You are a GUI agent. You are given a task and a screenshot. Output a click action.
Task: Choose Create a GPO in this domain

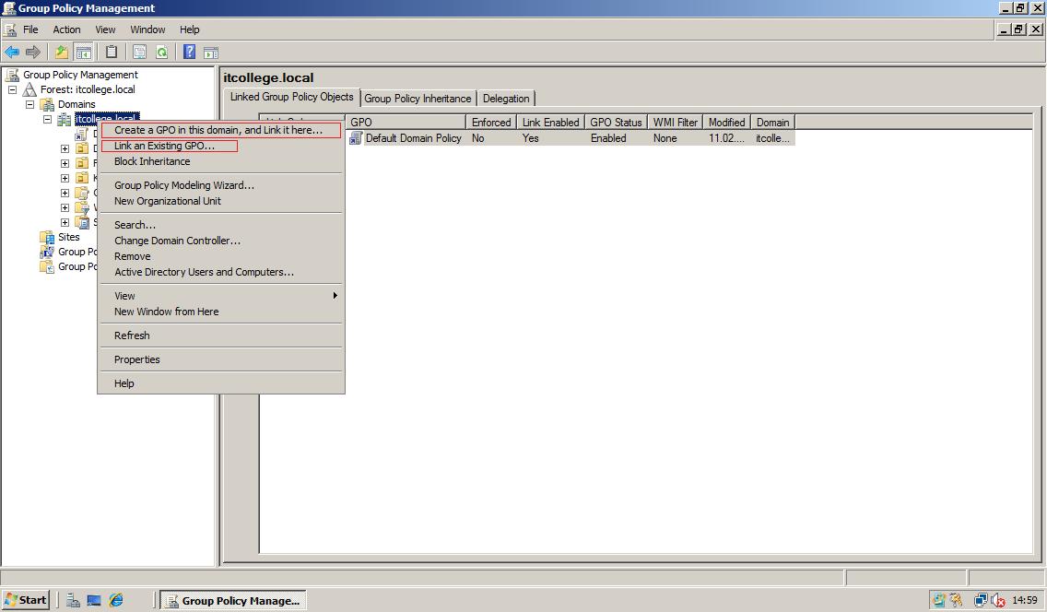[221, 130]
